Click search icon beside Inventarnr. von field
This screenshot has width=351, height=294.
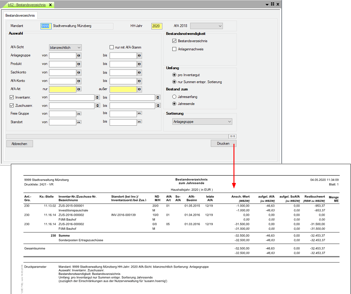tap(98, 97)
